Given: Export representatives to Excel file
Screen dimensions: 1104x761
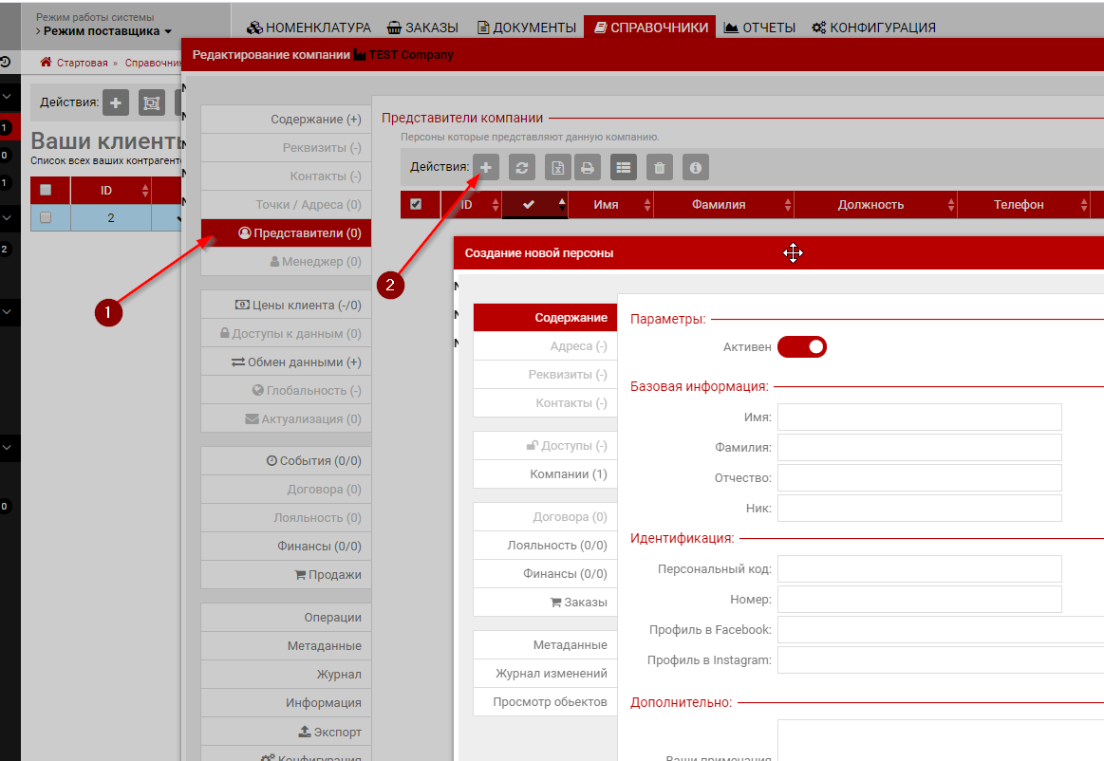Looking at the screenshot, I should (557, 167).
